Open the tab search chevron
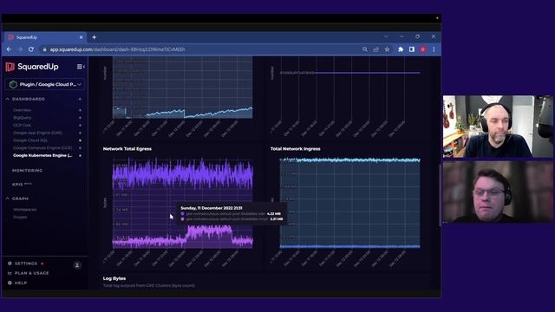 point(386,36)
